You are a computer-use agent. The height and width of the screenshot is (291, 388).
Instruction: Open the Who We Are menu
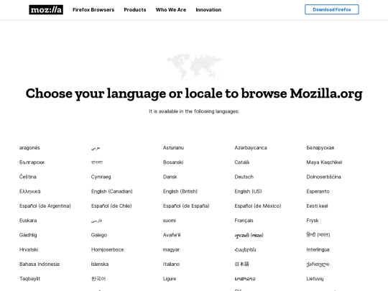171,9
